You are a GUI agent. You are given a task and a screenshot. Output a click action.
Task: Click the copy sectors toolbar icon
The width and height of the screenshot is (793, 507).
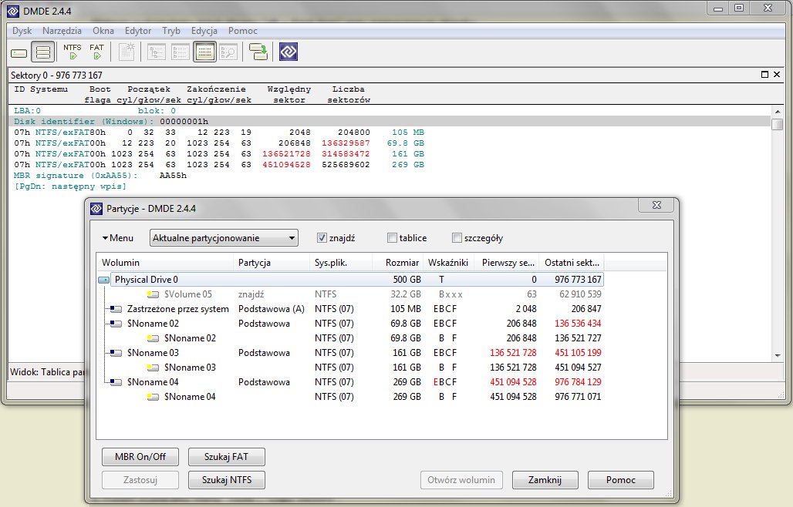point(258,52)
